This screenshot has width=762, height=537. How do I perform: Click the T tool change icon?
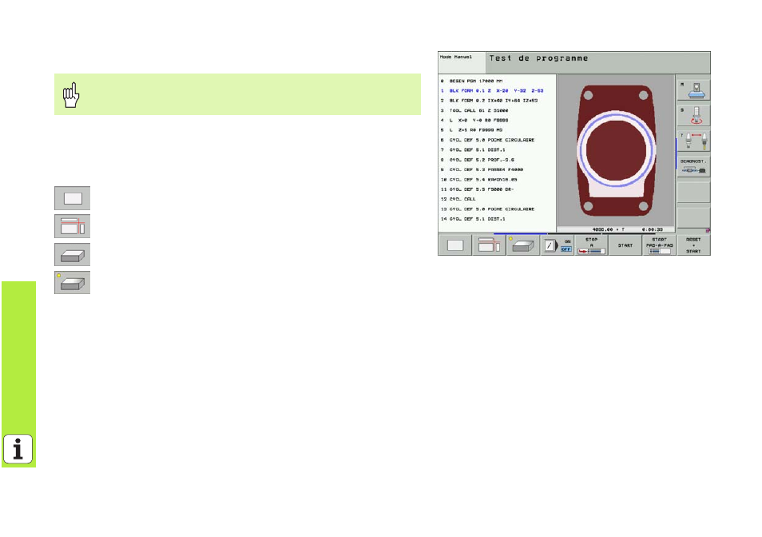click(x=693, y=141)
